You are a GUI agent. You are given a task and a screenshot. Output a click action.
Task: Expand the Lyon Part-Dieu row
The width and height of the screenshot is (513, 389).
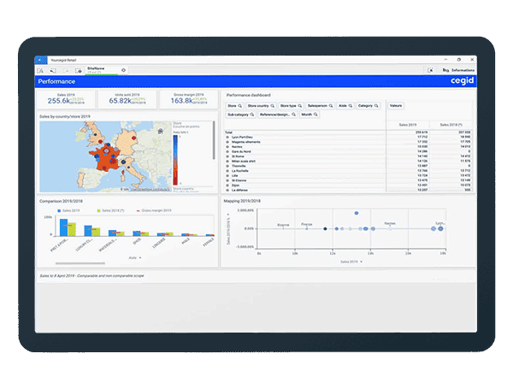pos(227,137)
